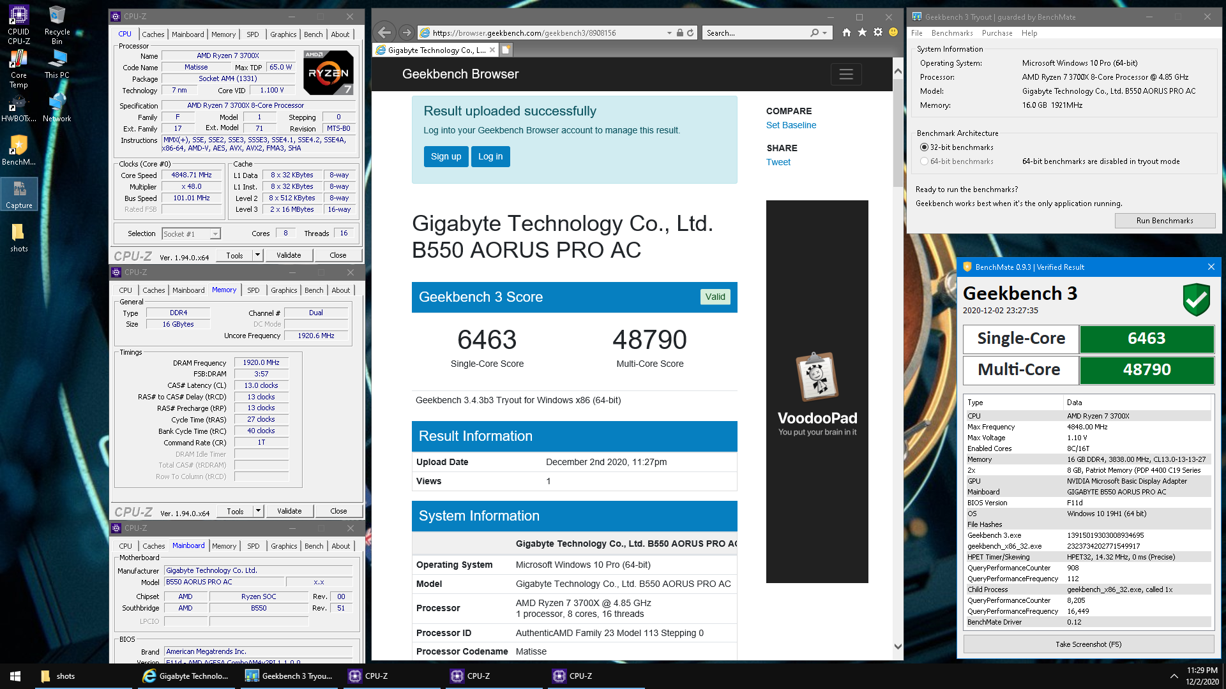The width and height of the screenshot is (1226, 689).
Task: Click Validate in the top CPU-Z window
Action: point(289,255)
